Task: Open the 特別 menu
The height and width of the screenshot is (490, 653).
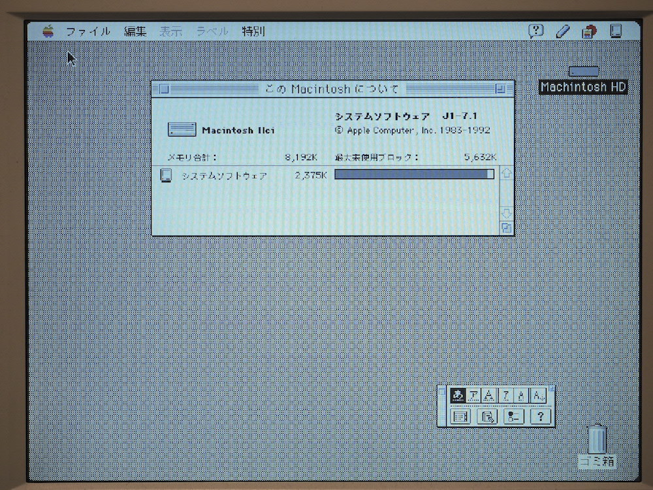Action: click(253, 31)
